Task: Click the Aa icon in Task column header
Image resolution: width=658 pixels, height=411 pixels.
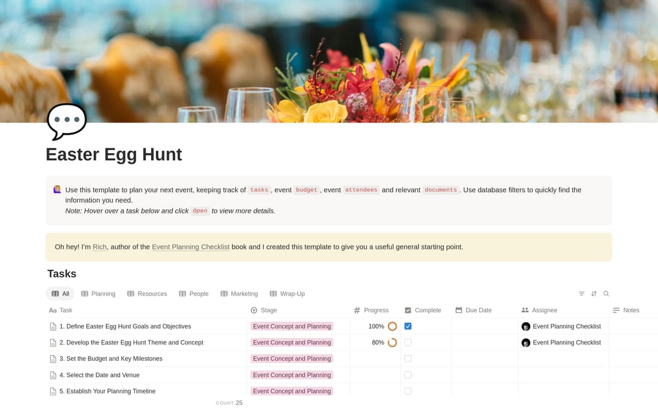Action: click(52, 310)
